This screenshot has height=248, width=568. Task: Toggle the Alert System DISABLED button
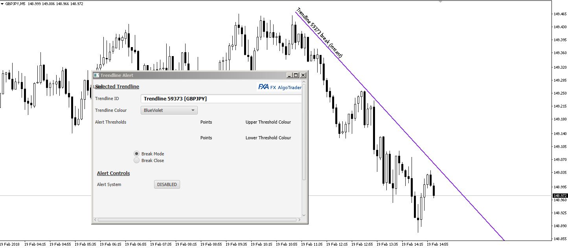[x=167, y=184]
